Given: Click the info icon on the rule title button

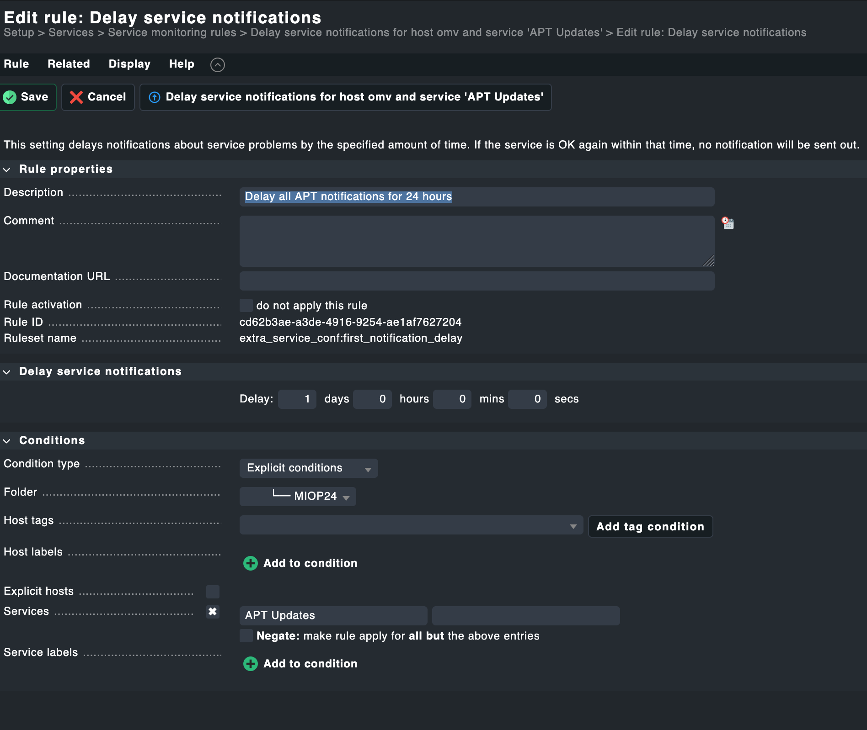Looking at the screenshot, I should click(154, 97).
